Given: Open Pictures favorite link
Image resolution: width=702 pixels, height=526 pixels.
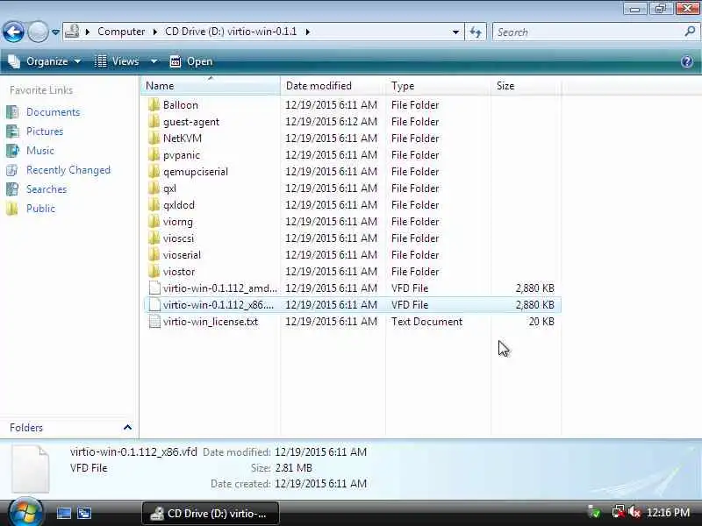Looking at the screenshot, I should point(45,131).
